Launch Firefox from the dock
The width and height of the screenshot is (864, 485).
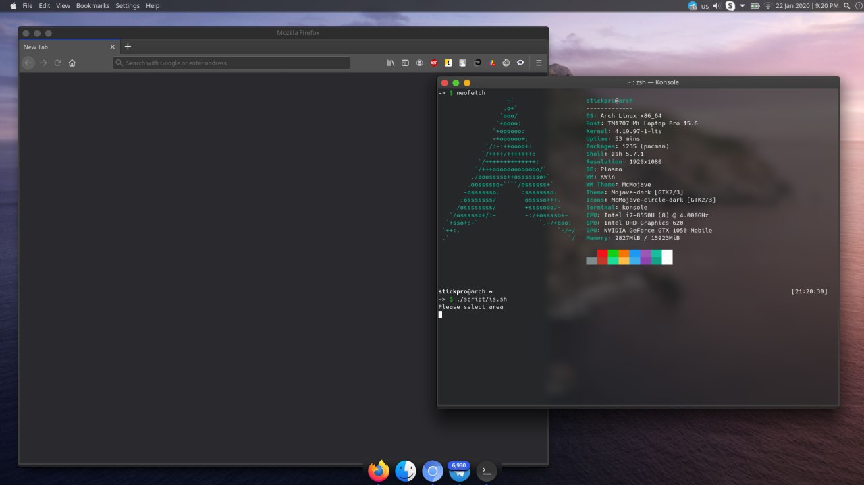(x=379, y=471)
